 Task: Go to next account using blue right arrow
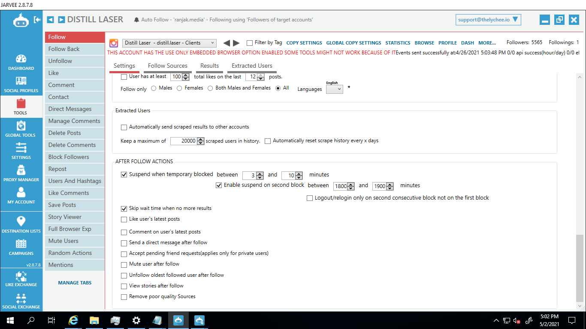coord(61,20)
